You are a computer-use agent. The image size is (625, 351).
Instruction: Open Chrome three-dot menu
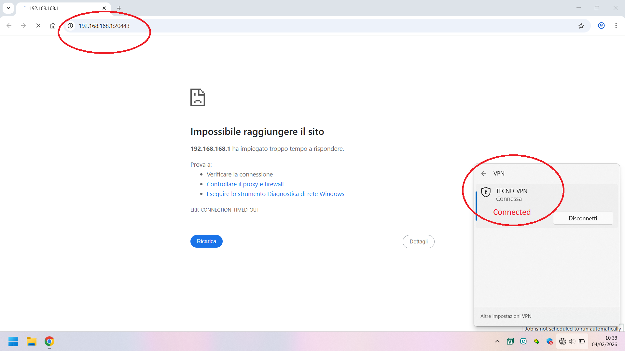pos(616,26)
